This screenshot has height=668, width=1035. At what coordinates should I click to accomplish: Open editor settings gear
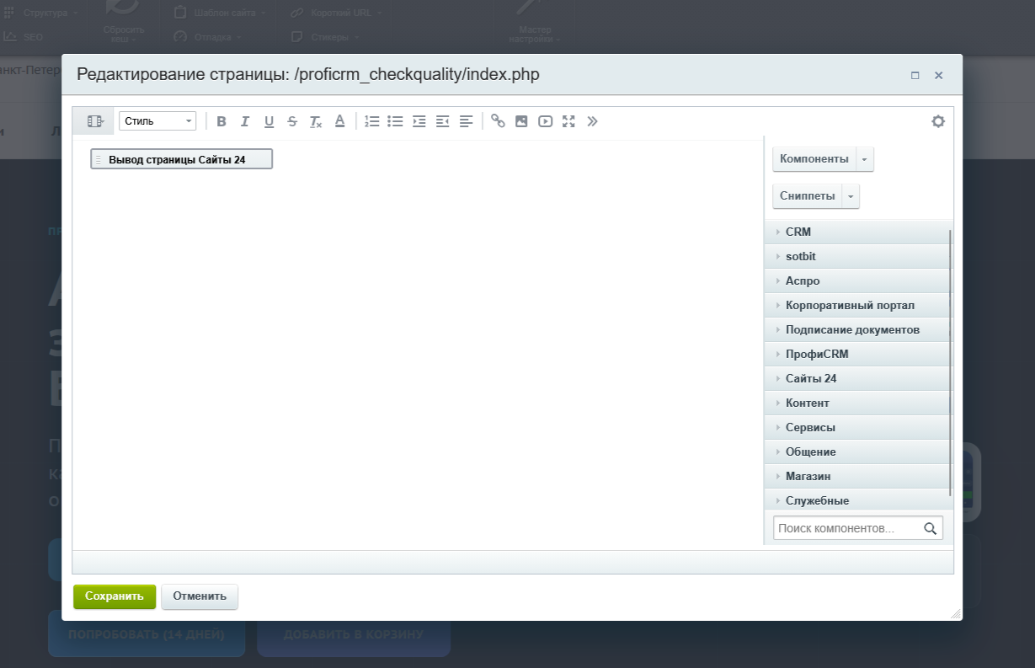point(938,121)
